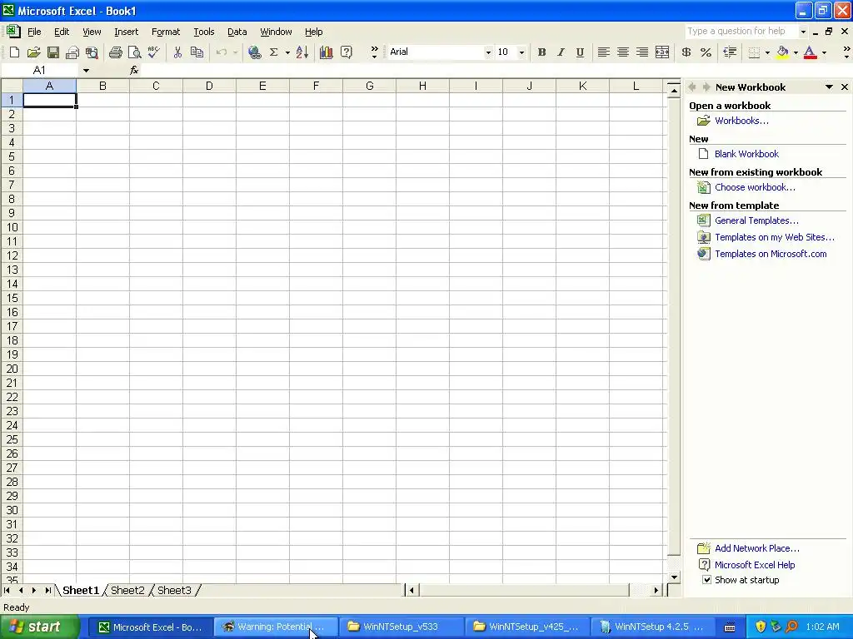
Task: Click the Blank Workbook link
Action: [x=746, y=154]
